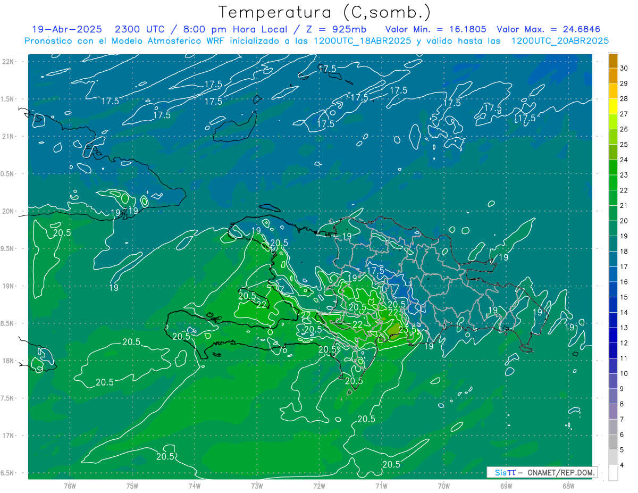638x493 pixels.
Task: Click the '18N' latitude axis label
Action: [x=7, y=361]
